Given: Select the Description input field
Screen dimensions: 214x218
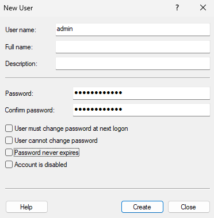Looking at the screenshot, I should [x=133, y=64].
